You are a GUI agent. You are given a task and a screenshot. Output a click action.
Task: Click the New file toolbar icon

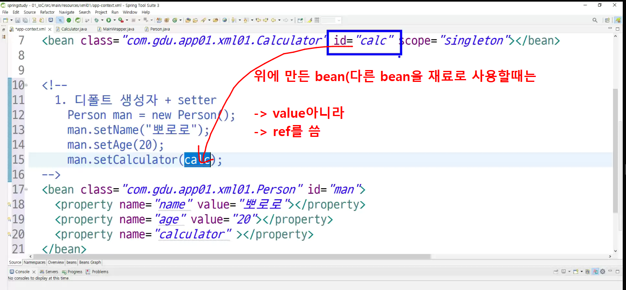(x=5, y=20)
